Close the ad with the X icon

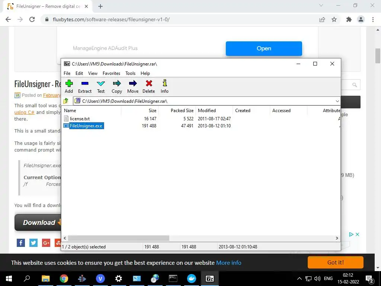pyautogui.click(x=357, y=235)
